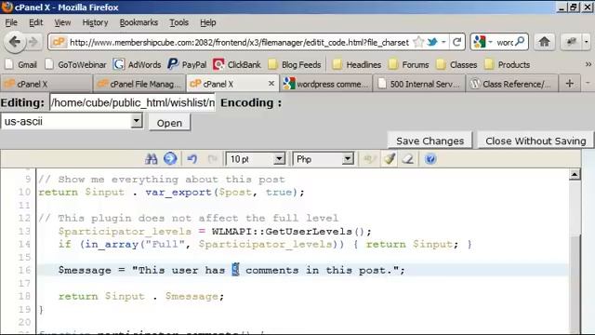Open the PayPal bookmark
Screen dimensions: 595x335
click(187, 64)
